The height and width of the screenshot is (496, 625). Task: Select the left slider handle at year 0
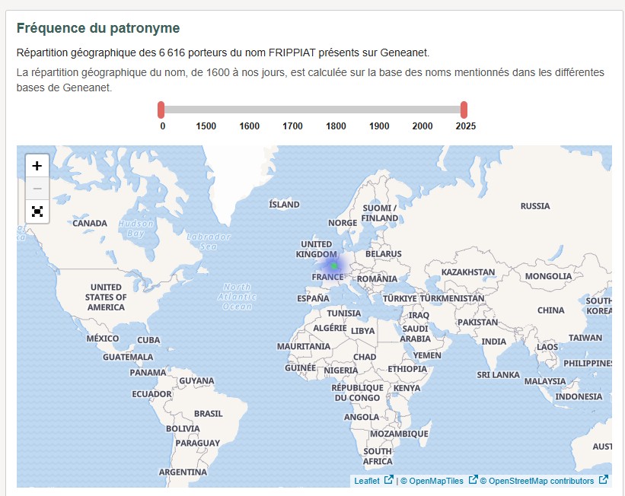click(x=161, y=109)
